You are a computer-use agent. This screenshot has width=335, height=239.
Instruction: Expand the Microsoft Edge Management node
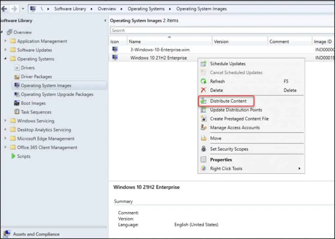click(5, 138)
